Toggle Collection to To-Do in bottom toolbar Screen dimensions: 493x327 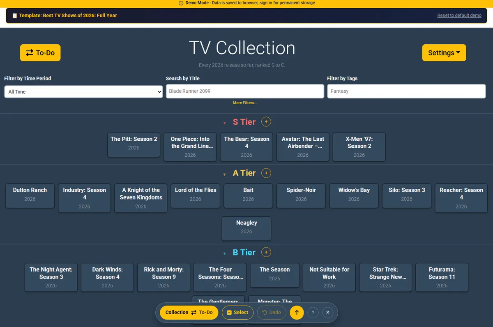click(189, 313)
